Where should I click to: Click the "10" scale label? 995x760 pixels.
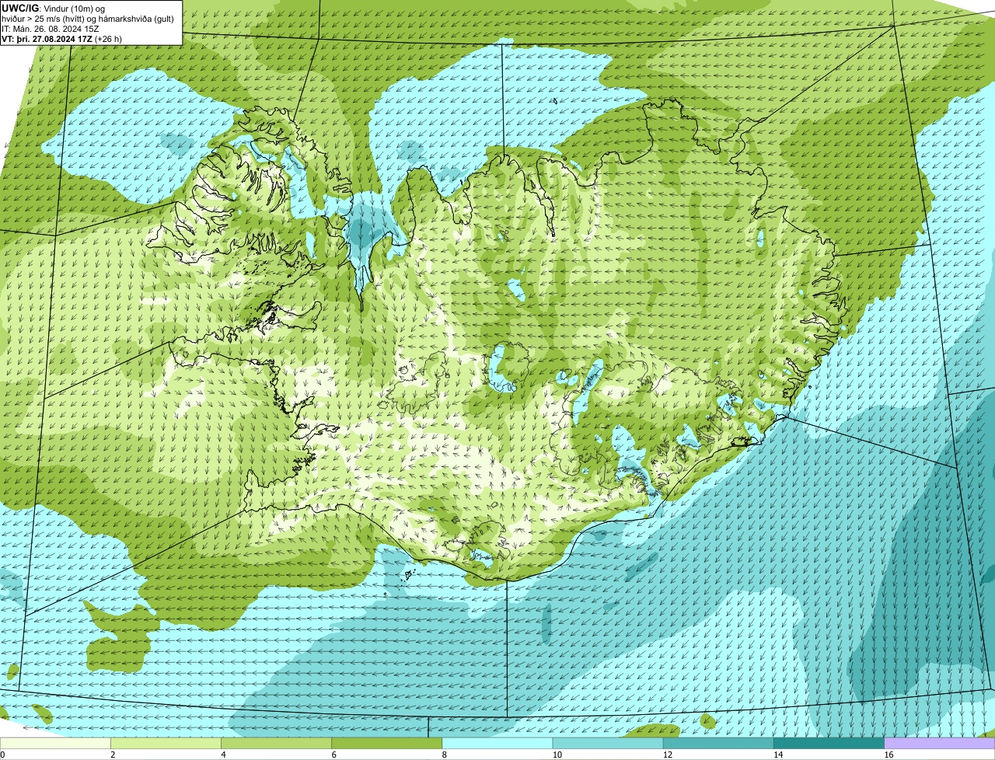click(557, 755)
